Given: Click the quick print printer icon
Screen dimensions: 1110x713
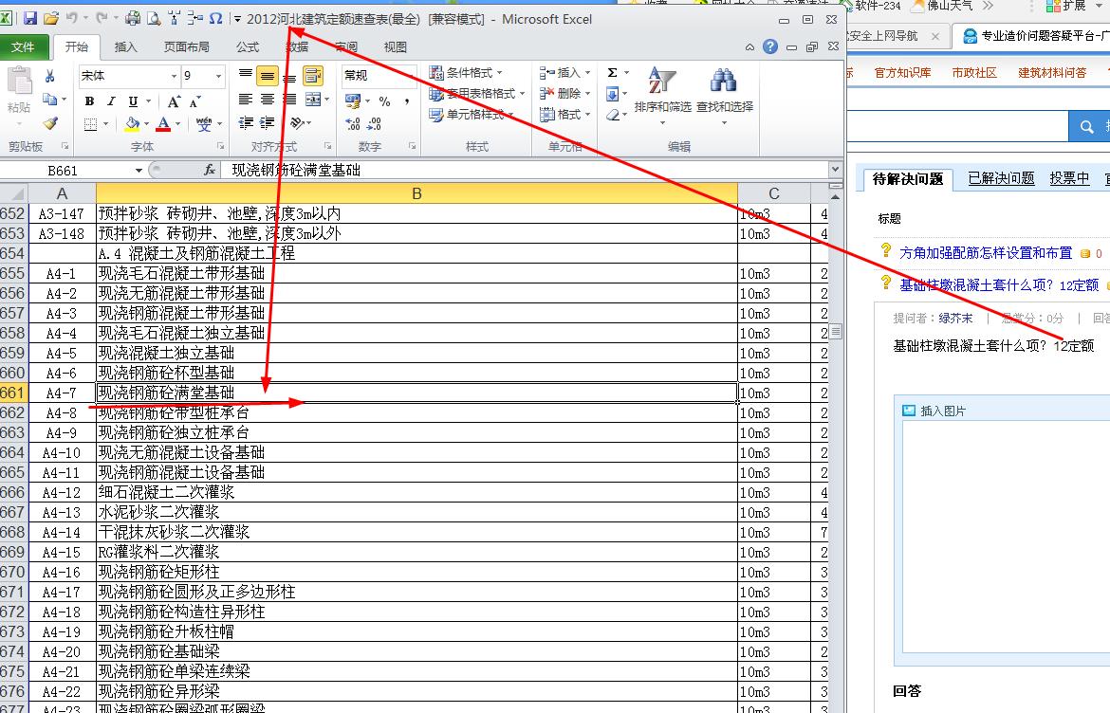Looking at the screenshot, I should pos(133,19).
